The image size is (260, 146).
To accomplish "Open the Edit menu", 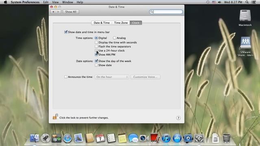I will (46, 2).
